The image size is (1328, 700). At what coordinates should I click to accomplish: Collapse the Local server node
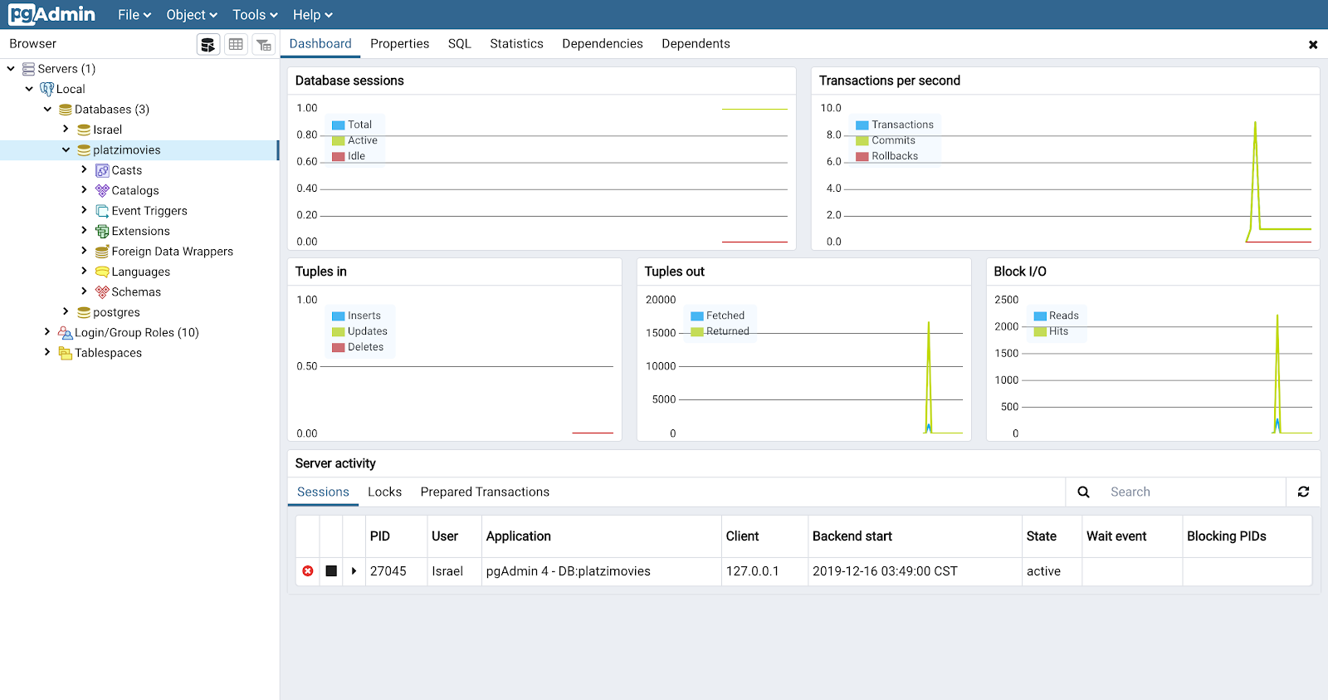click(29, 89)
